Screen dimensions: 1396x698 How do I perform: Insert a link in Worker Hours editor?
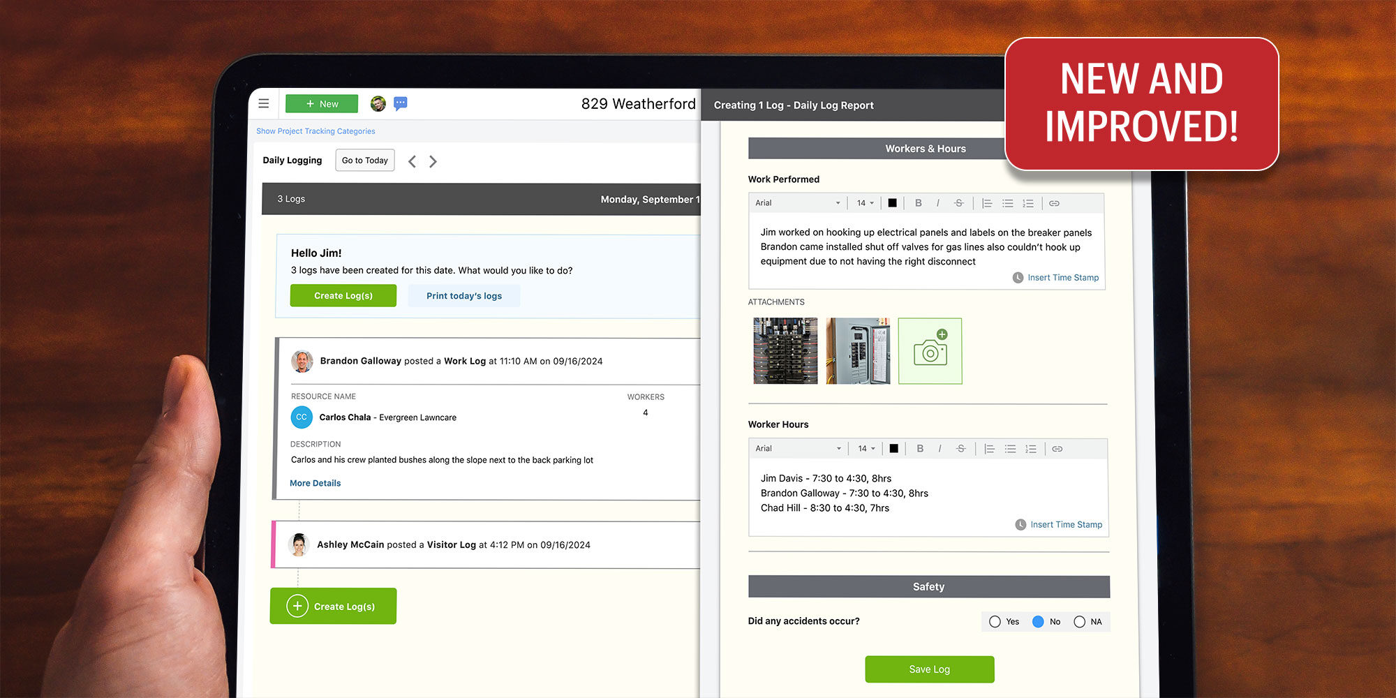[x=1057, y=448]
